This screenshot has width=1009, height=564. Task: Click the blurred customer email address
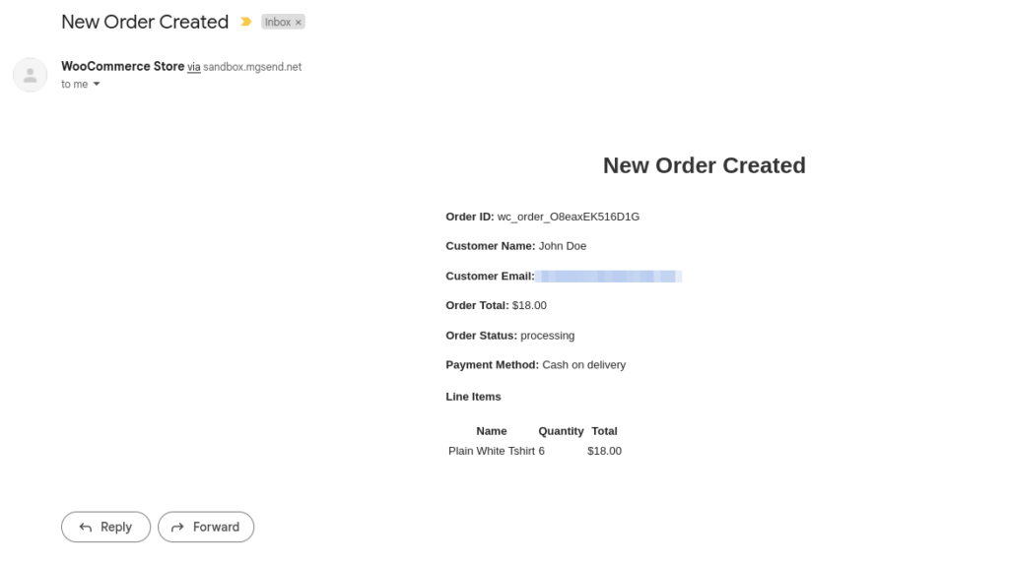pyautogui.click(x=609, y=277)
